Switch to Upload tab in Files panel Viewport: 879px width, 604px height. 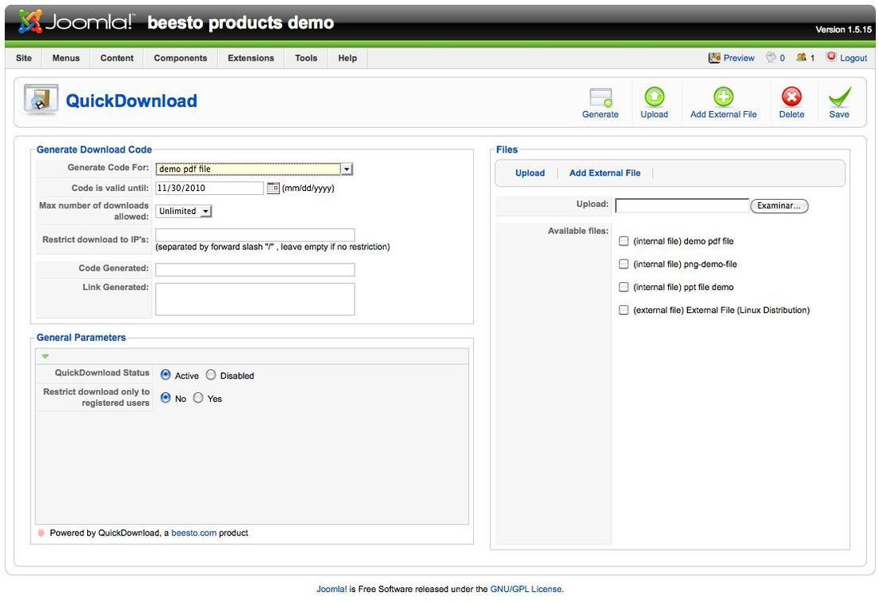click(530, 173)
